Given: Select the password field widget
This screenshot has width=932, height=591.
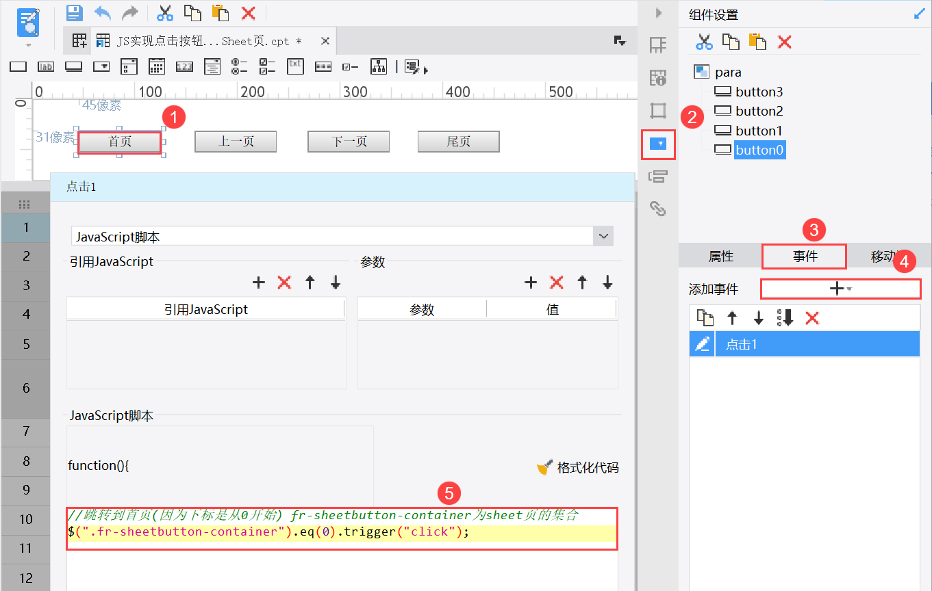Looking at the screenshot, I should point(323,66).
